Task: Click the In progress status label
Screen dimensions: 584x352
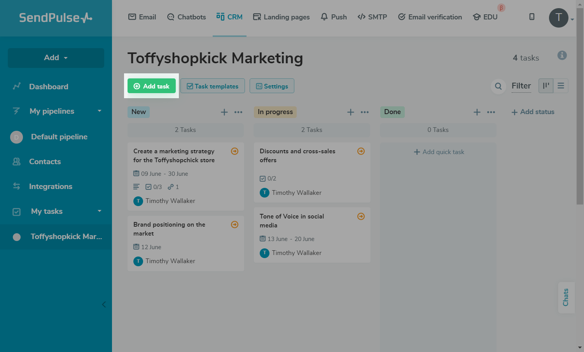Action: 275,112
